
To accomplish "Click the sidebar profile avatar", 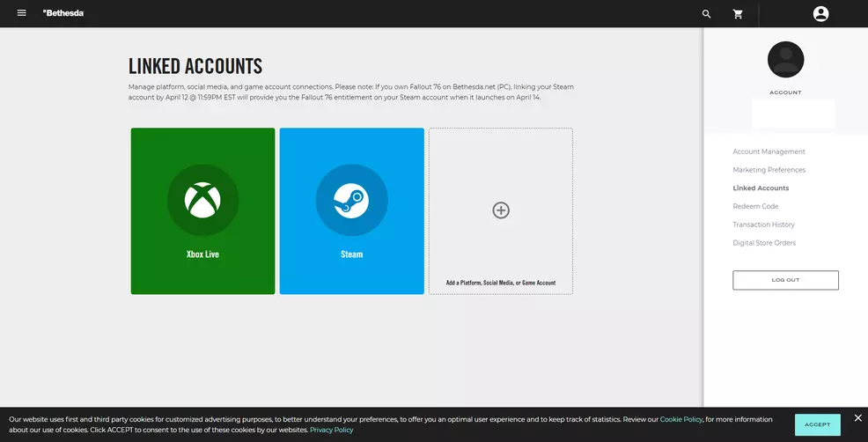I will [x=785, y=59].
